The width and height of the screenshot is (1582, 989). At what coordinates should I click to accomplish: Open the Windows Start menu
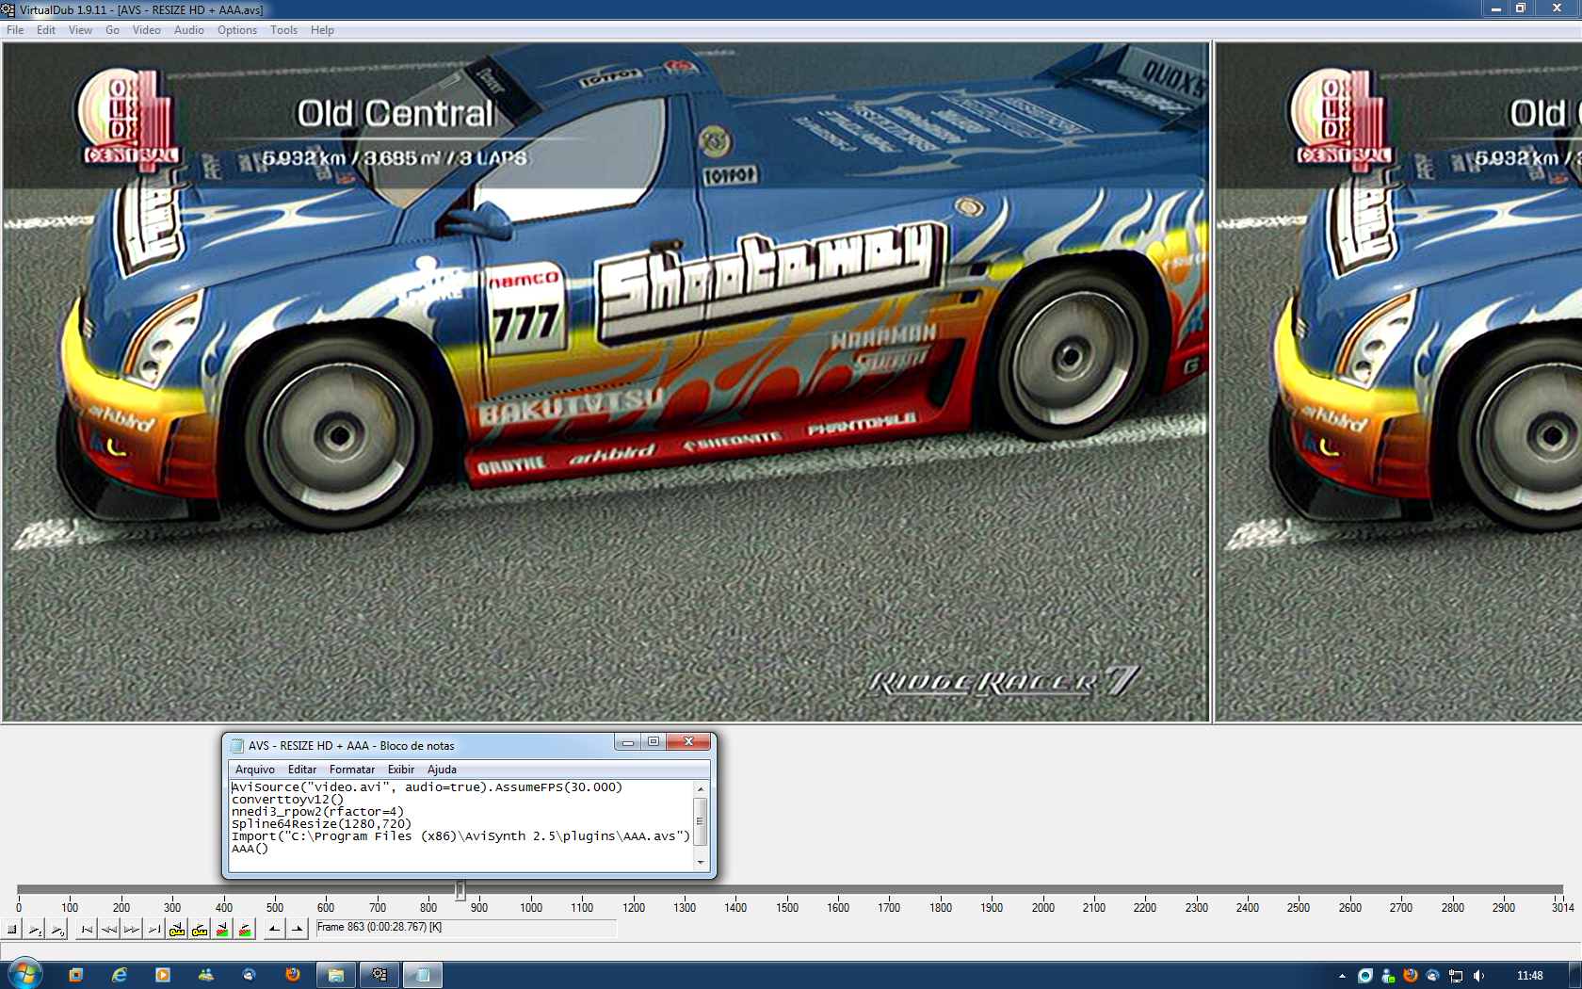(24, 975)
